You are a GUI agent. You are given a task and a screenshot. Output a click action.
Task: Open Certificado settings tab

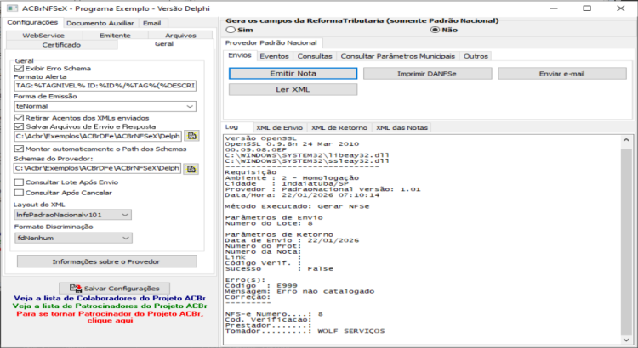coord(61,45)
